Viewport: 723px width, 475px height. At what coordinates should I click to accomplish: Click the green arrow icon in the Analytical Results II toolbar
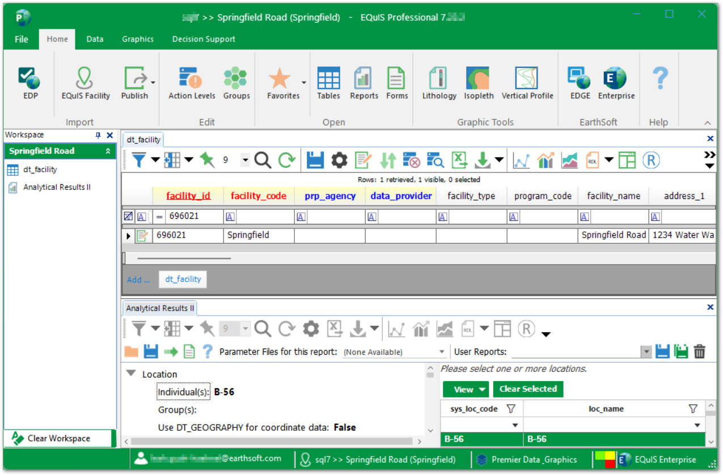point(171,352)
